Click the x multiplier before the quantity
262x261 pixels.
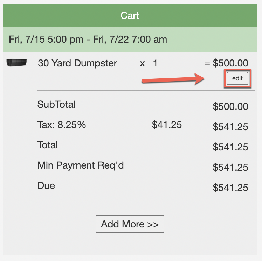tap(142, 64)
